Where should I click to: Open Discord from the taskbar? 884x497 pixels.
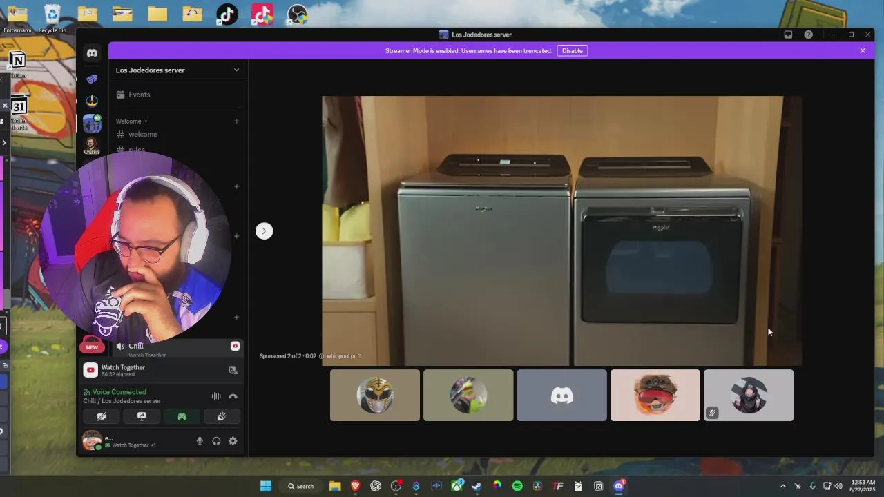619,486
